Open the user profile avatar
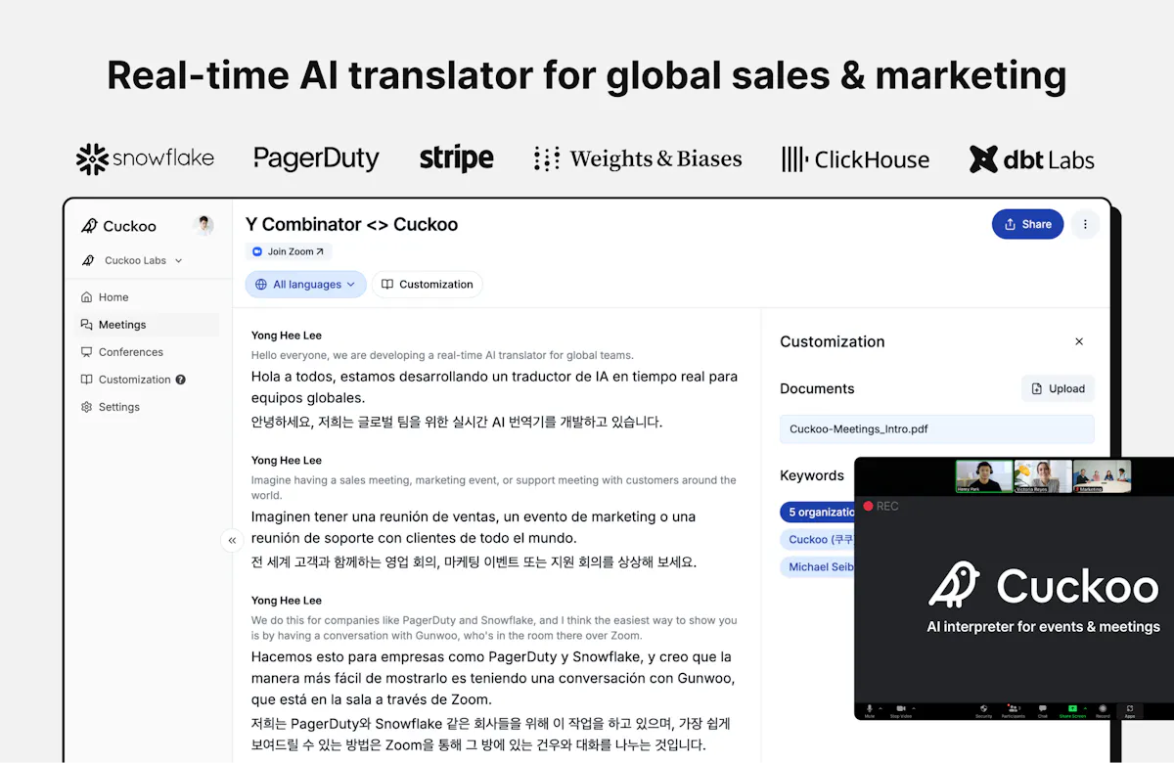This screenshot has width=1174, height=763. (203, 225)
